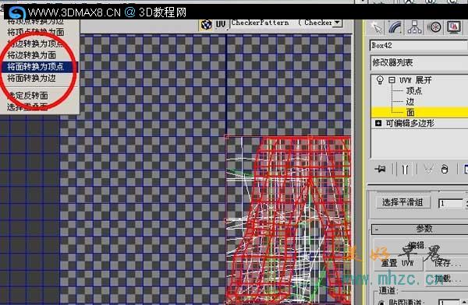
Task: Click the Pin Stack icon
Action: [380, 169]
